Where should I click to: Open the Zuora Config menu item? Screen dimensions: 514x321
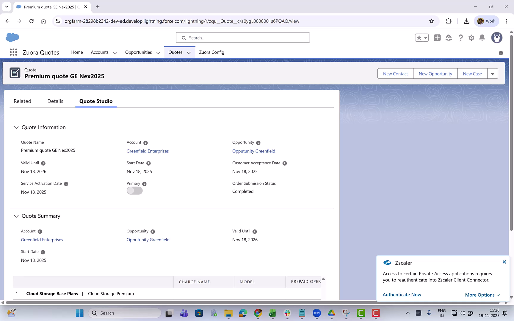(x=211, y=52)
